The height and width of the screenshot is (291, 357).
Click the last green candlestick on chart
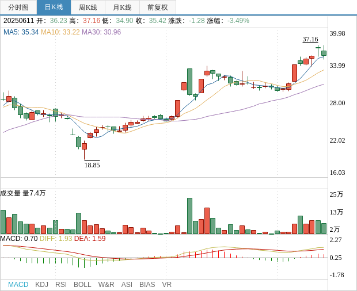(324, 53)
